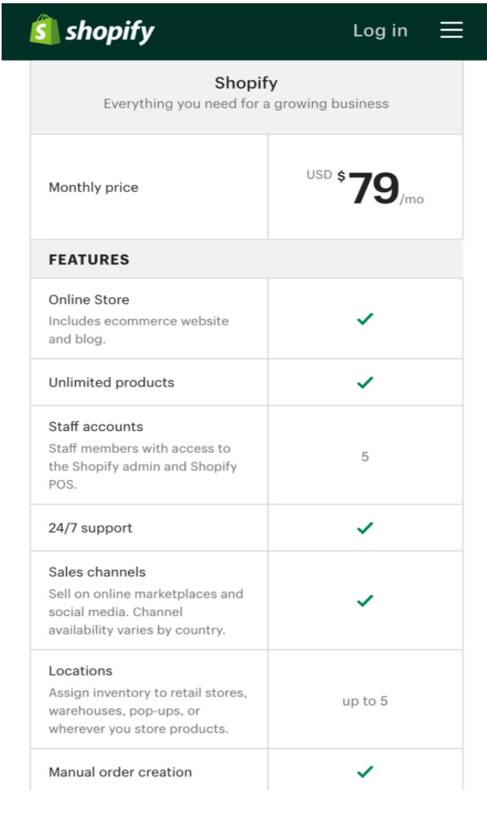This screenshot has height=820, width=487.
Task: Click the $79 monthly price value
Action: (x=365, y=188)
